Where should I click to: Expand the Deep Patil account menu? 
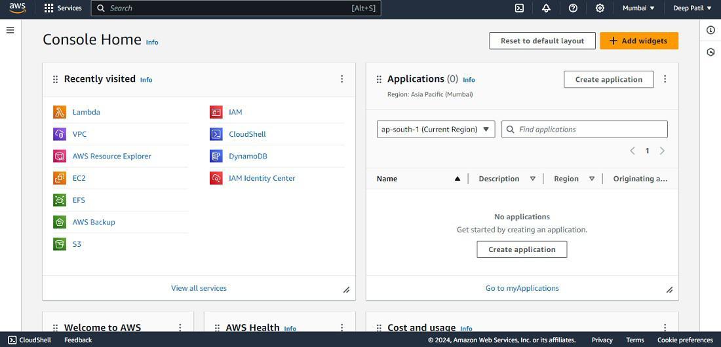pos(693,9)
